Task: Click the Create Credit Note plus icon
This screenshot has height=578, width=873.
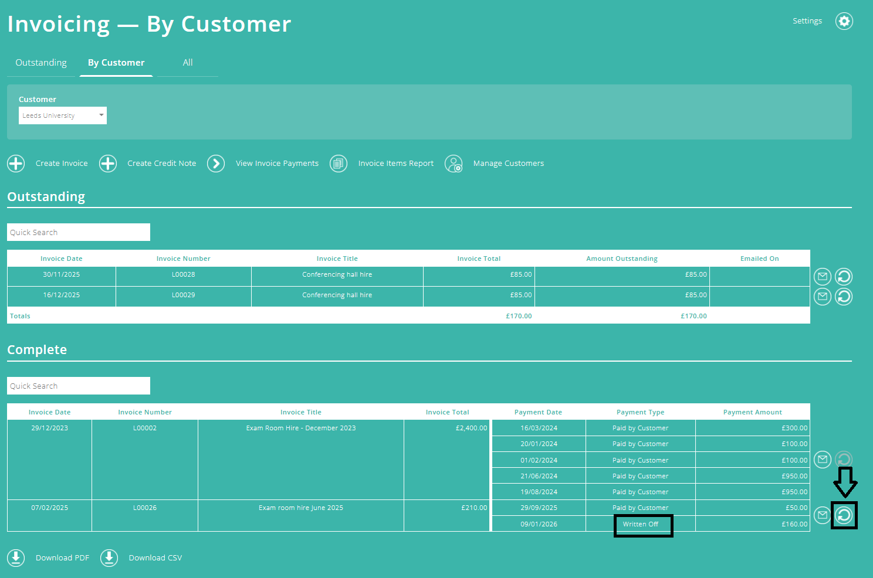Action: (x=108, y=164)
